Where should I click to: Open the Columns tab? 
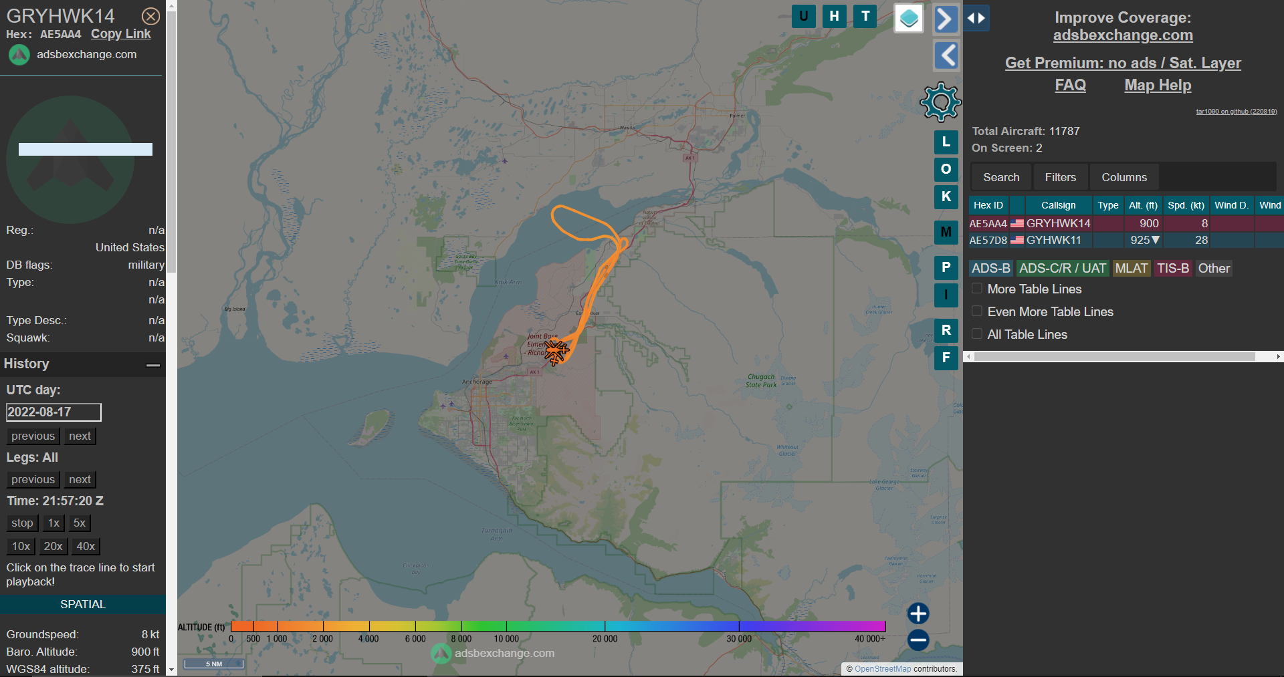click(1124, 177)
